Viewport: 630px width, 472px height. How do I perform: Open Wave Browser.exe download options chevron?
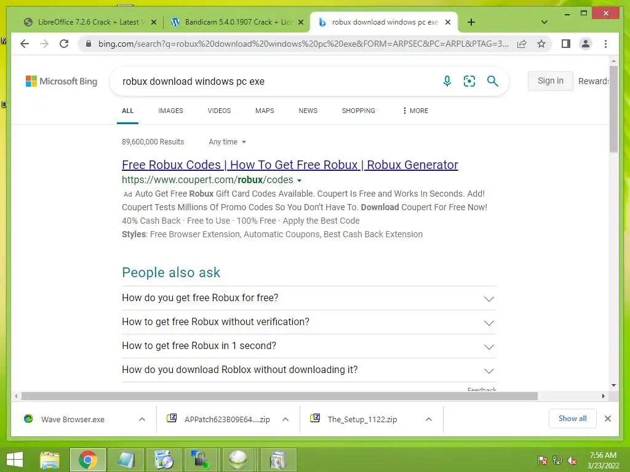142,419
